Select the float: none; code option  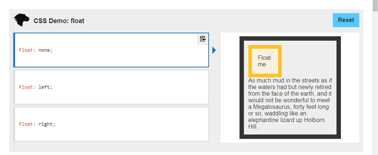click(x=110, y=50)
